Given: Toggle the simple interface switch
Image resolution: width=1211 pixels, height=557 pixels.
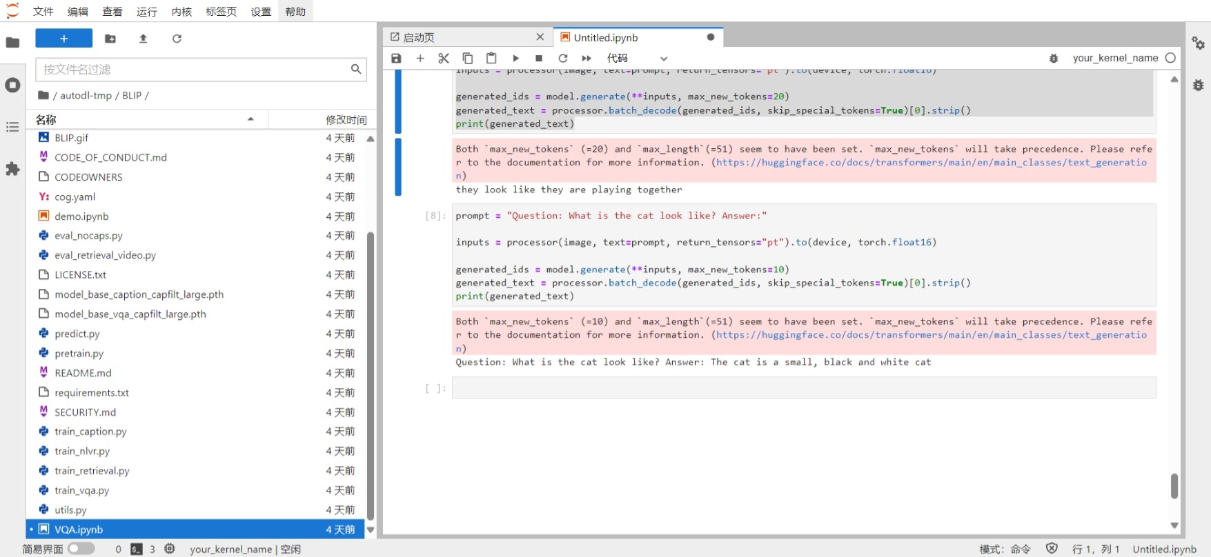Looking at the screenshot, I should (x=81, y=549).
